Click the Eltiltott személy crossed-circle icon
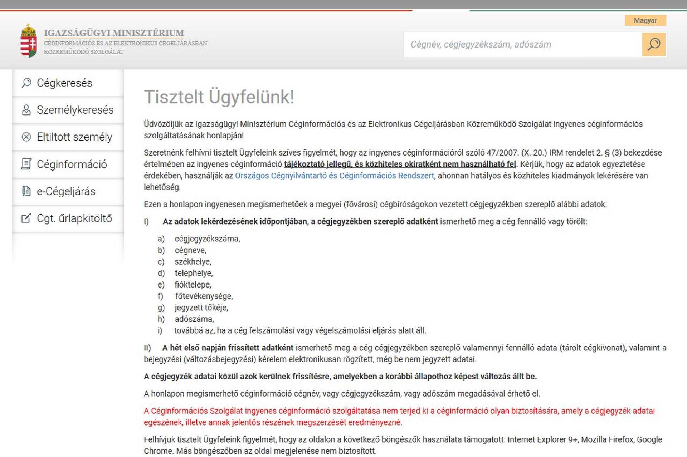Screen dimensions: 687x457 (26, 137)
